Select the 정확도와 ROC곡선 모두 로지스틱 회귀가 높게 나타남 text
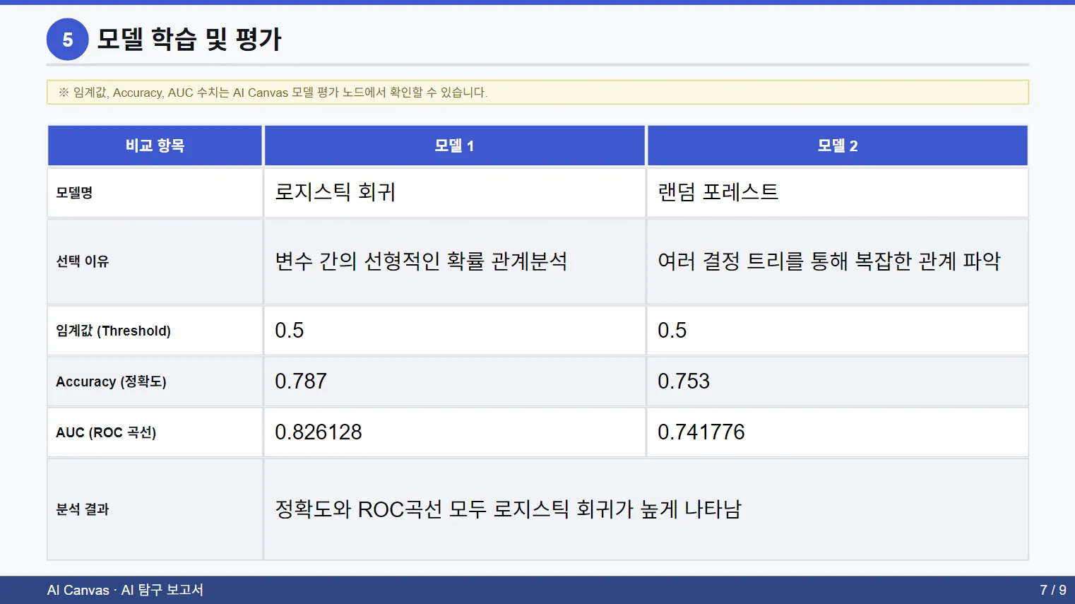 pyautogui.click(x=509, y=509)
